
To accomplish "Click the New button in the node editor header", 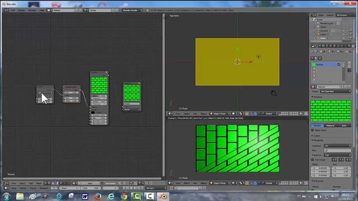I will click(89, 183).
